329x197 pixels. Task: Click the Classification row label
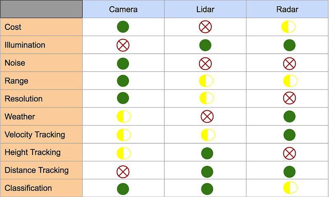point(28,188)
